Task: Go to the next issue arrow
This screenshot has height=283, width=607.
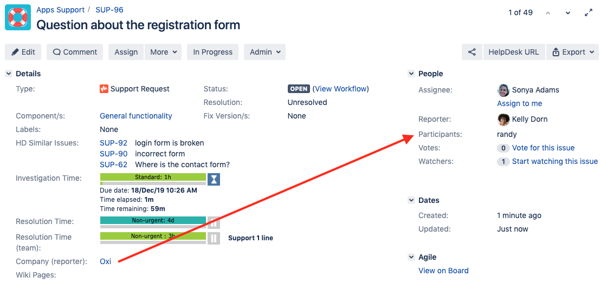Action: 568,13
